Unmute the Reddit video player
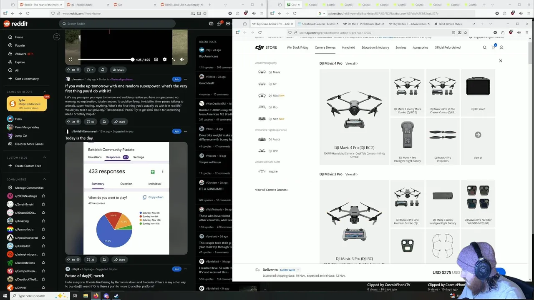This screenshot has height=300, width=534. tap(182, 60)
